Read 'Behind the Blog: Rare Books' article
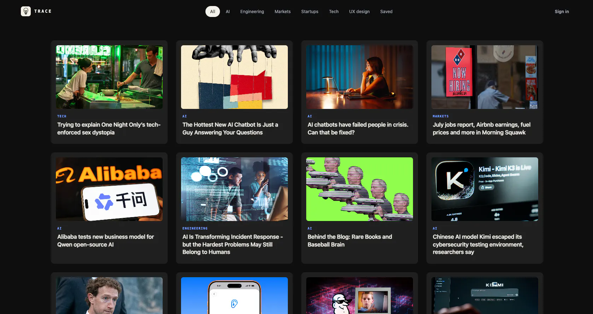Screen dimensions: 593x314 click(350, 241)
